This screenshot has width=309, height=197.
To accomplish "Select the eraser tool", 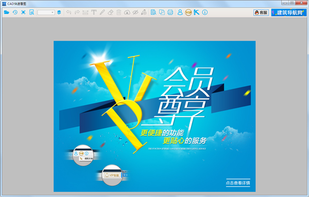I will (110, 12).
